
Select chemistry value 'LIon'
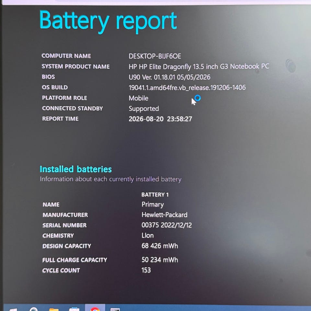click(148, 236)
